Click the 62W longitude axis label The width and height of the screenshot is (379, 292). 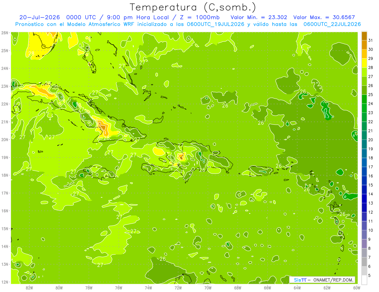coord(327,288)
